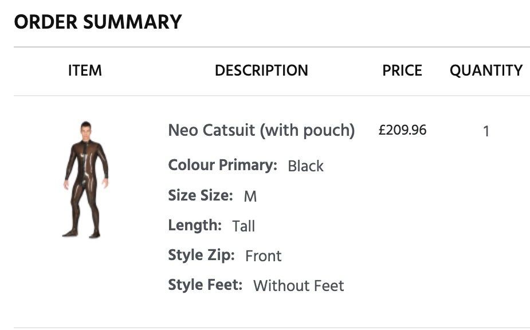This screenshot has height=330, width=530.
Task: Select the Front zip value
Action: point(263,256)
